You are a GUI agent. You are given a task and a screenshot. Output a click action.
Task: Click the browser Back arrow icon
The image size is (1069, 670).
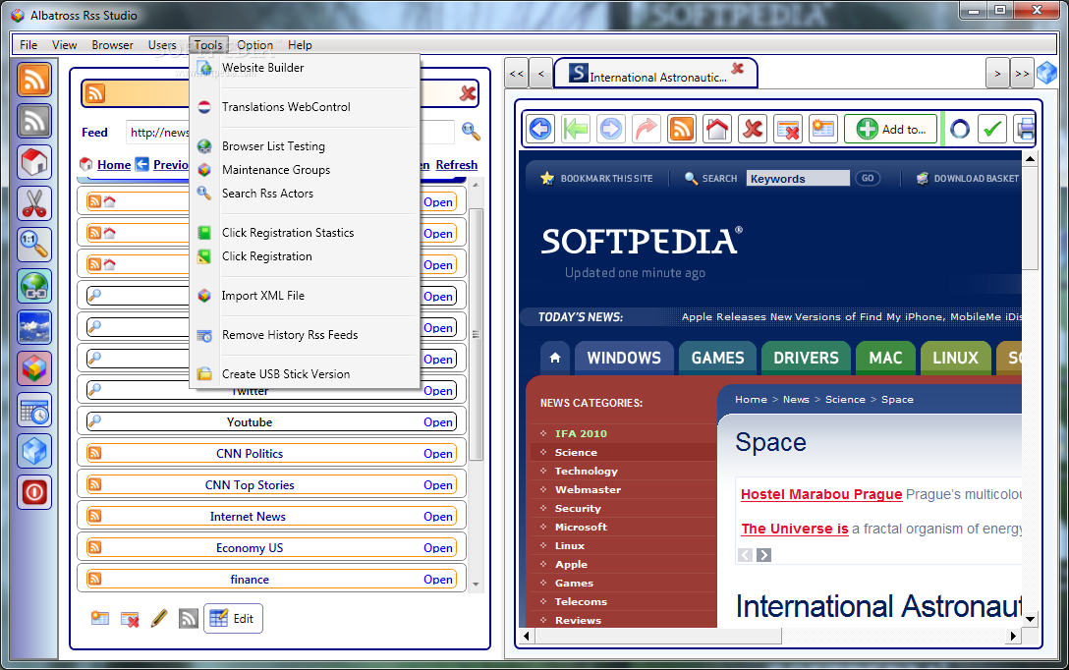click(x=540, y=128)
